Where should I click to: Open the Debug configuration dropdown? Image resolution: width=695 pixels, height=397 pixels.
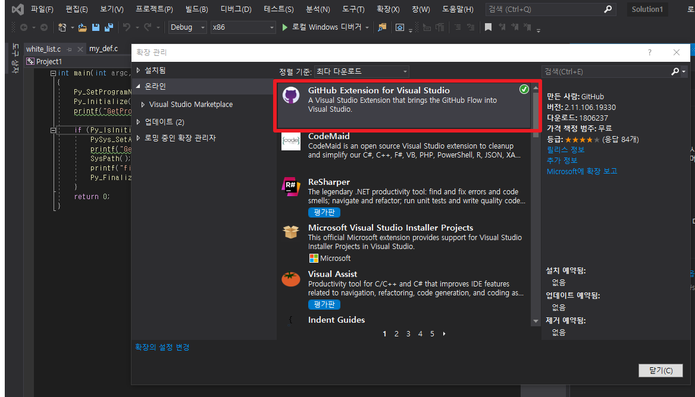coord(187,27)
